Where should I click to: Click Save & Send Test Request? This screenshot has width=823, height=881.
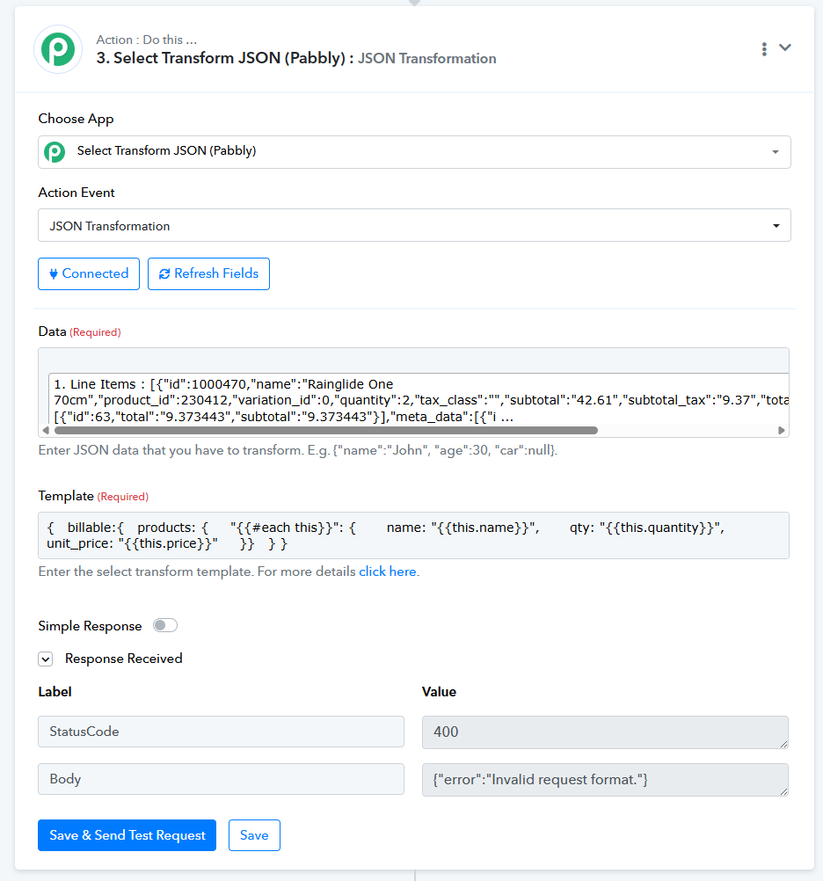(127, 835)
